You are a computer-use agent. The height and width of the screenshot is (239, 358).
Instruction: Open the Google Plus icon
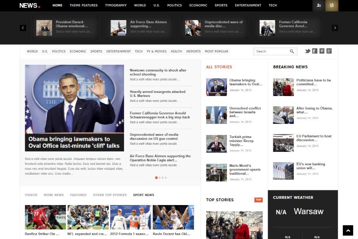[x=329, y=51]
